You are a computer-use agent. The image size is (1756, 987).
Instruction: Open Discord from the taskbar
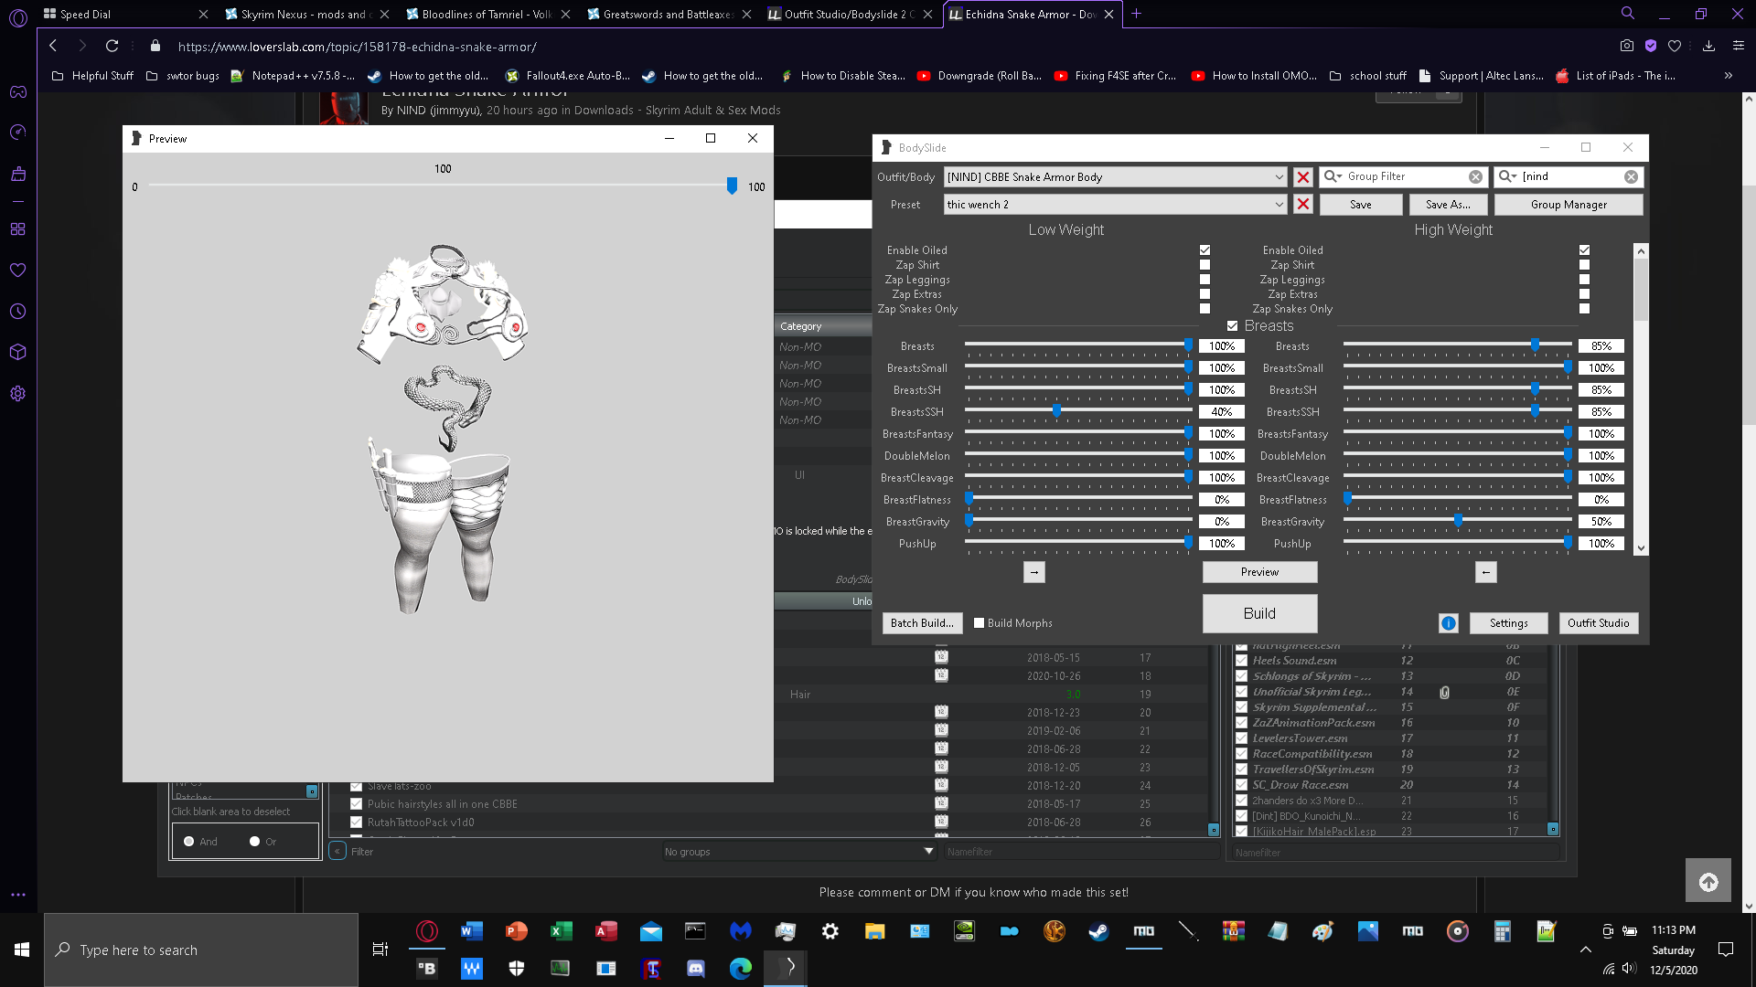coord(695,968)
